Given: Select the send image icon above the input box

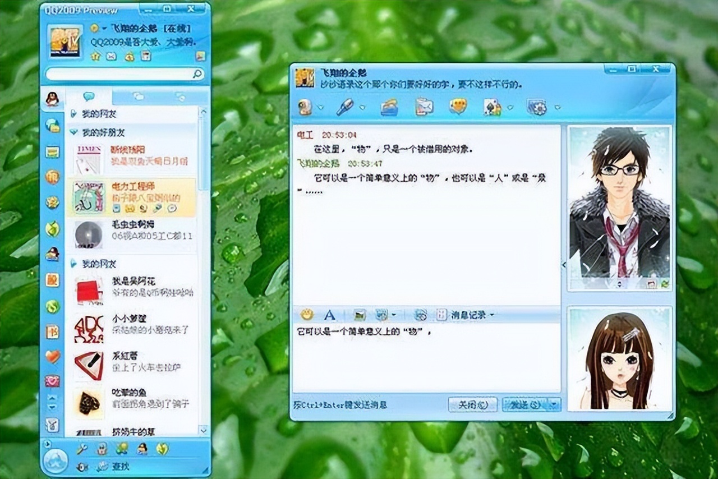Looking at the screenshot, I should click(x=359, y=314).
